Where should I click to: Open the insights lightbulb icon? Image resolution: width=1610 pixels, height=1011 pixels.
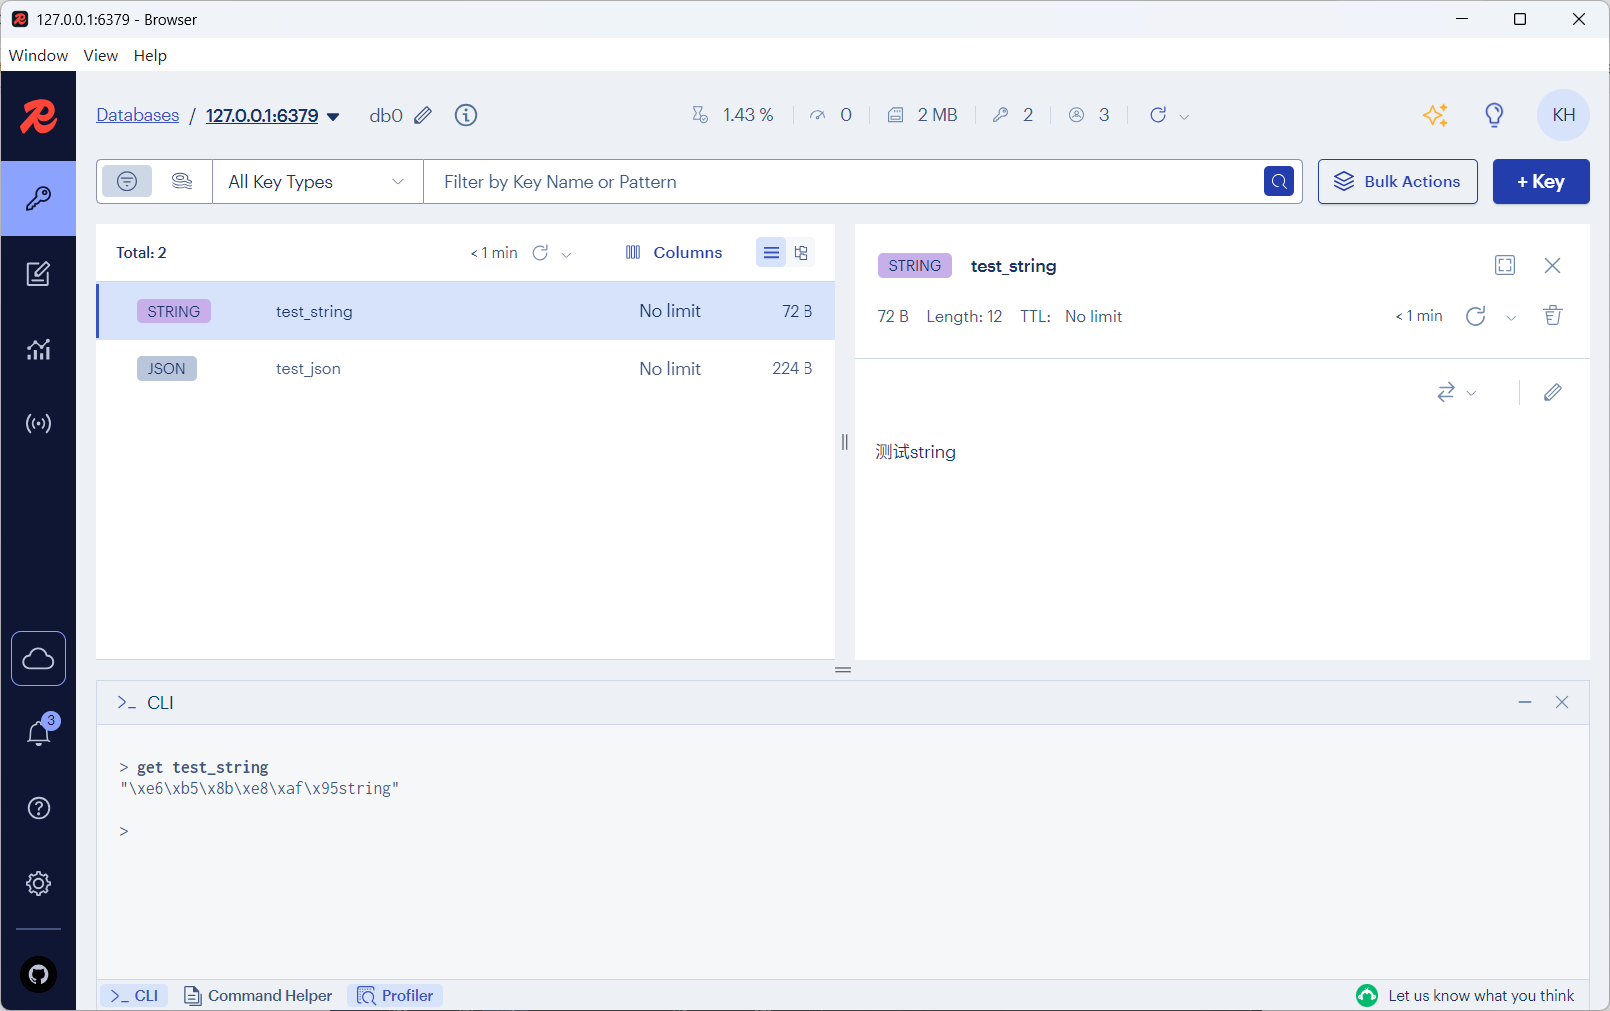click(1494, 115)
